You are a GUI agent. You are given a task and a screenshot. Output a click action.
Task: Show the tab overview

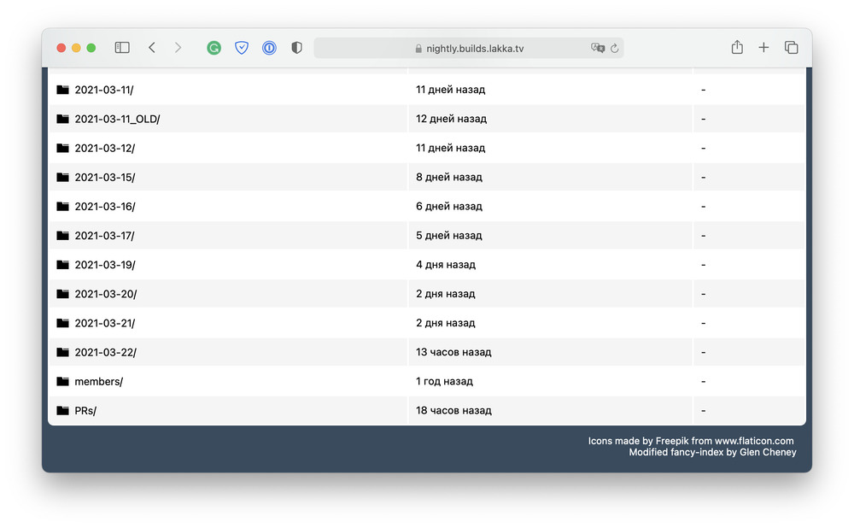point(792,48)
